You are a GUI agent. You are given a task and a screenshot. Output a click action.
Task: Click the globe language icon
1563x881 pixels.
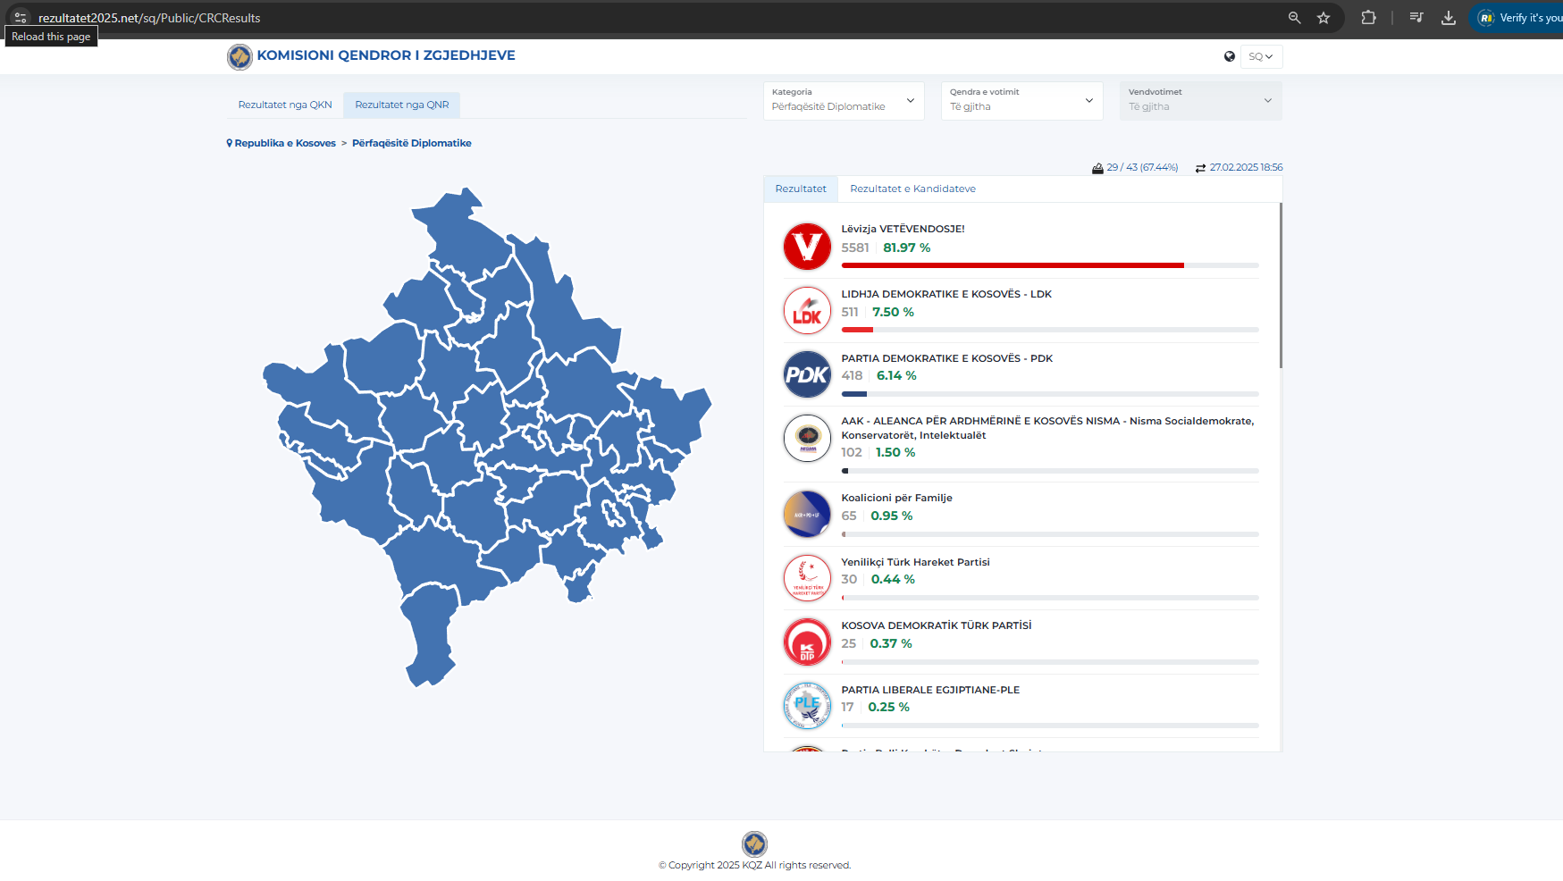coord(1230,56)
